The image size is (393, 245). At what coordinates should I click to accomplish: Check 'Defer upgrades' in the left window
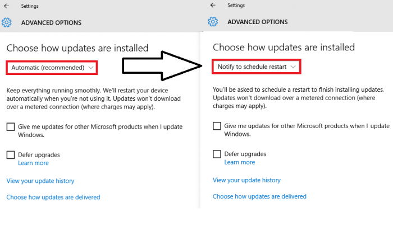[x=11, y=154]
